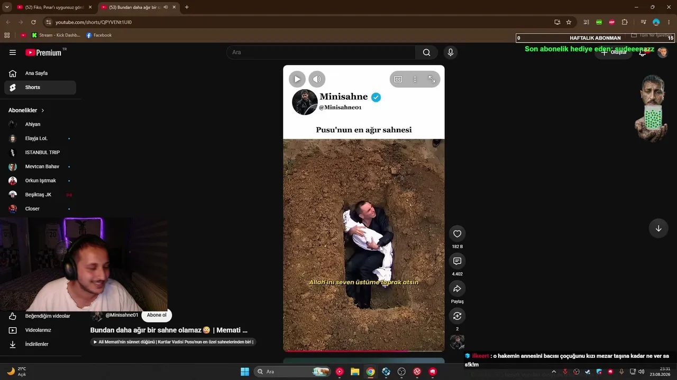Go to the YouTube Premium home logo

point(43,52)
